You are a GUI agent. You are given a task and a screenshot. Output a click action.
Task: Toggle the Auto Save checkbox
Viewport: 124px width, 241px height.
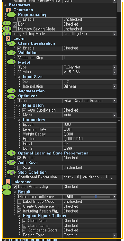pos(20,168)
